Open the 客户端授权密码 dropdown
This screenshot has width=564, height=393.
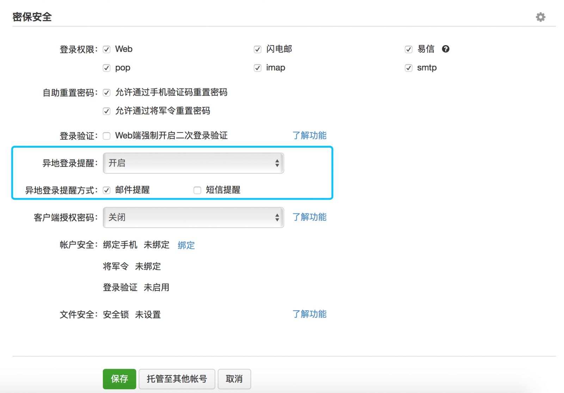point(193,217)
